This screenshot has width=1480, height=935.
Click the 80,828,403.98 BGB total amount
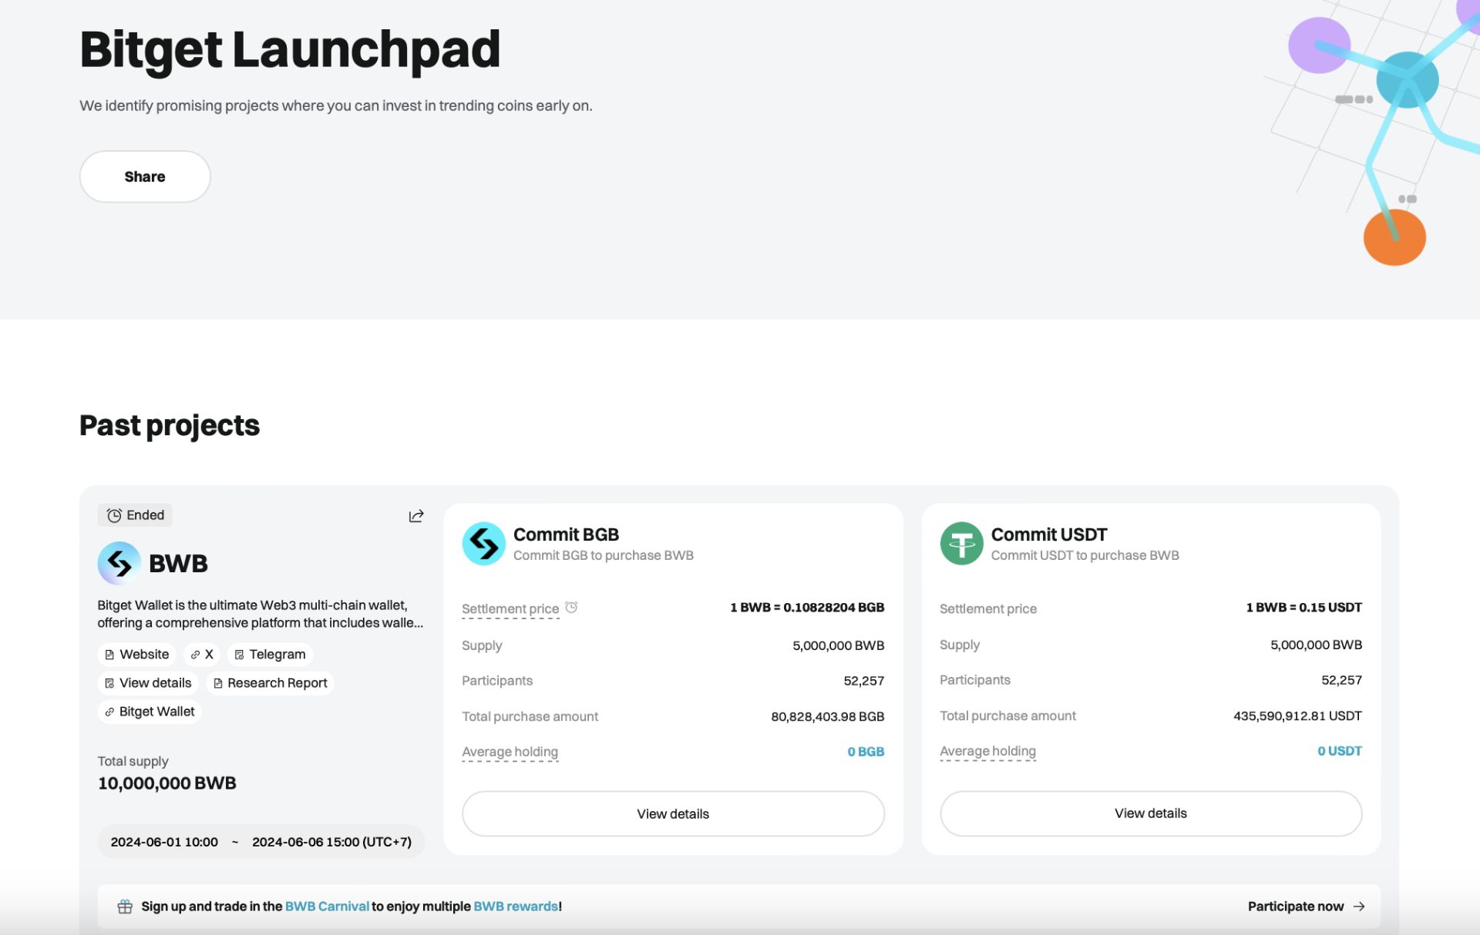(x=828, y=716)
